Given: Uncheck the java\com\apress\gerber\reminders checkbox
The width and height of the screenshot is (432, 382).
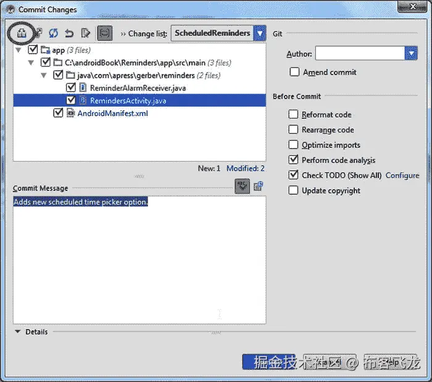Looking at the screenshot, I should tap(58, 75).
